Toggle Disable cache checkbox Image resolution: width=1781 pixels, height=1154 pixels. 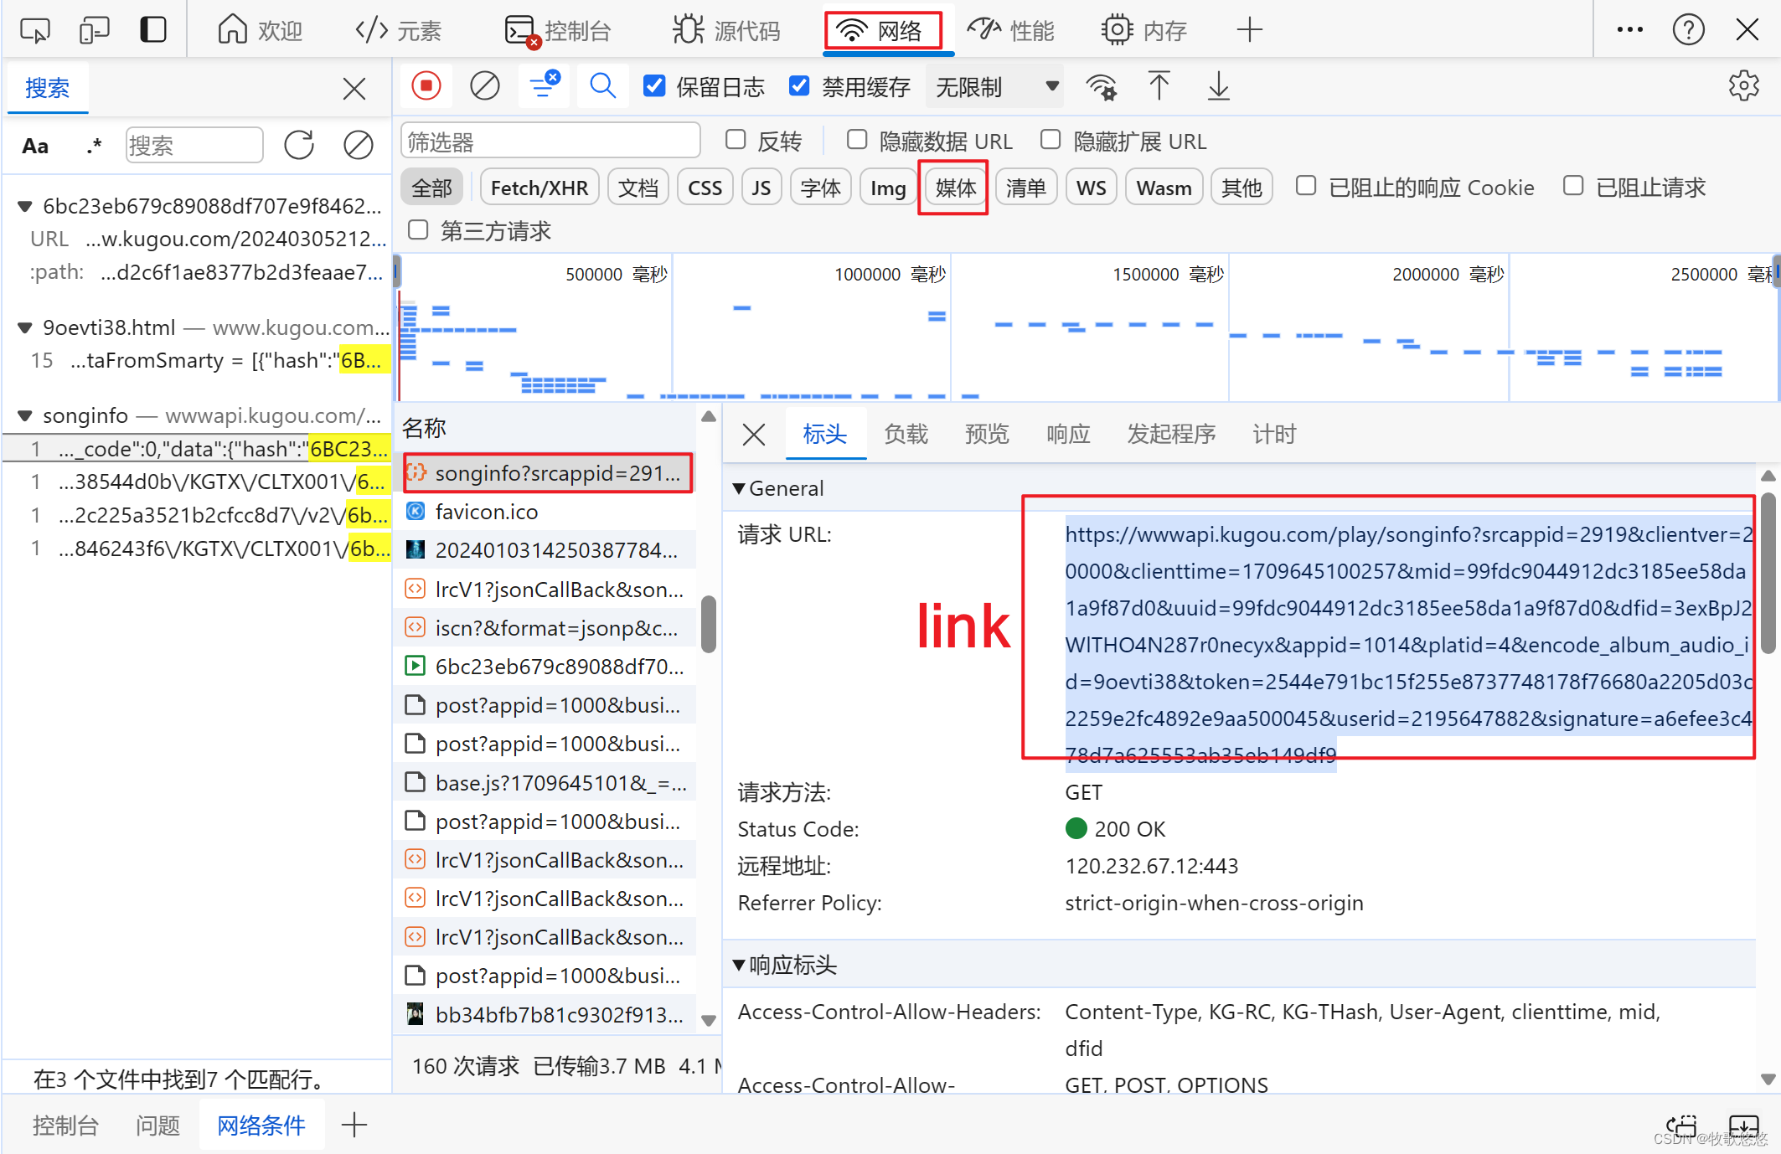(800, 86)
